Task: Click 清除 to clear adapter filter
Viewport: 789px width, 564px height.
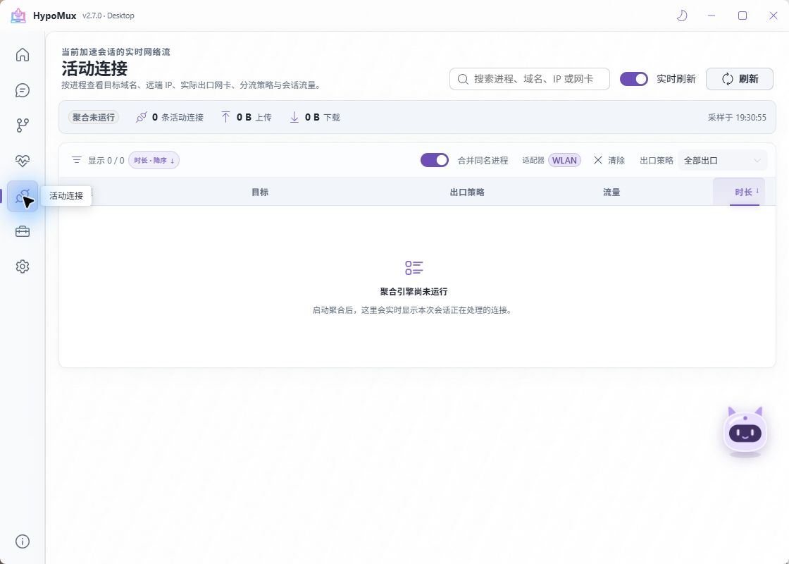Action: [x=609, y=160]
